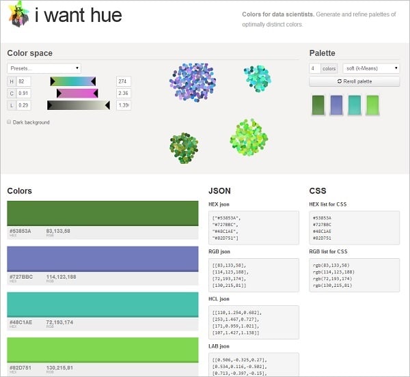Click the pink chroma range slider bar
This screenshot has height=377, width=410.
pyautogui.click(x=77, y=94)
